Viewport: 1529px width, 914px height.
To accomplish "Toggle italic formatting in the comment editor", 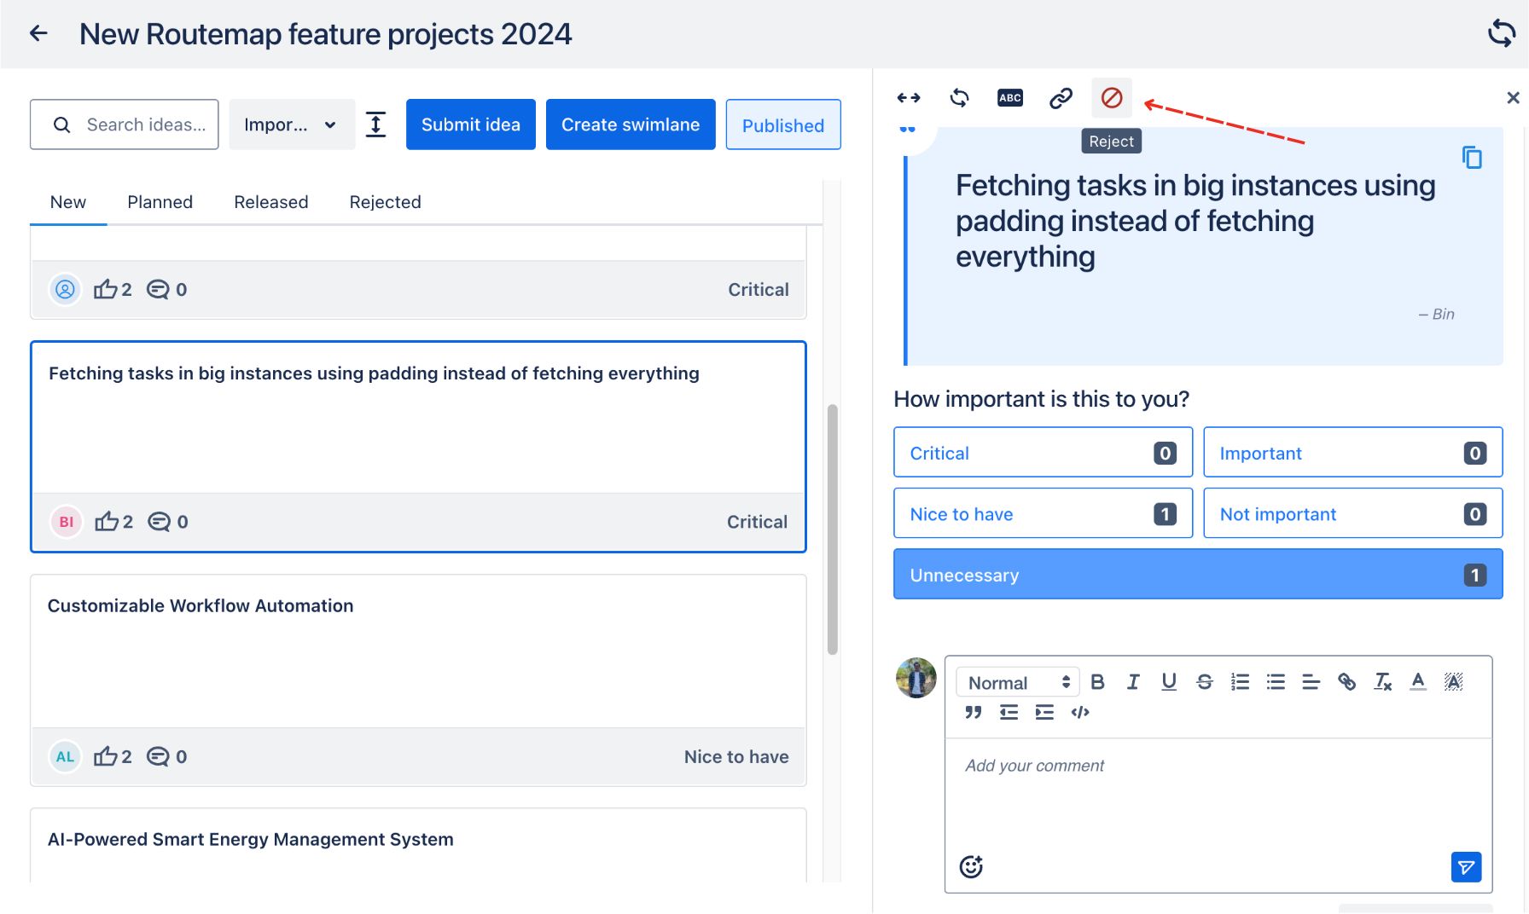I will click(1133, 682).
